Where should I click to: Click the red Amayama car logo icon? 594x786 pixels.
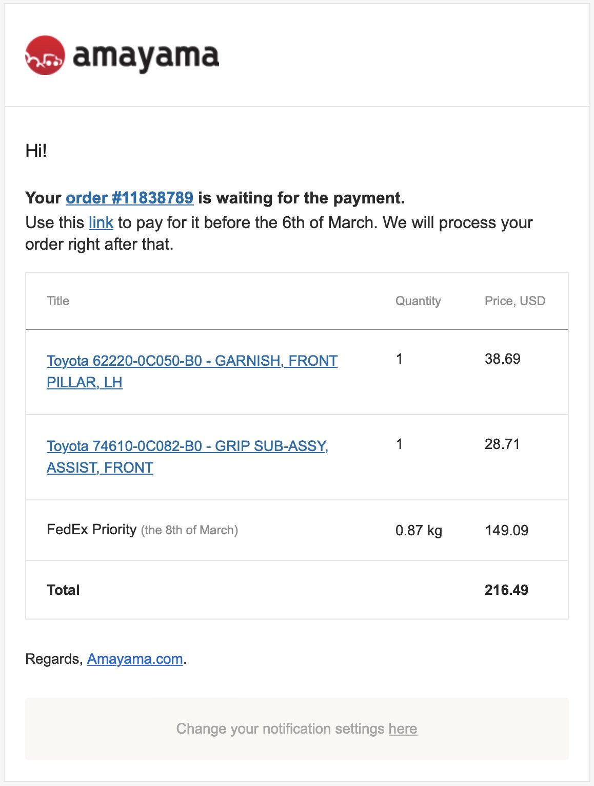click(x=45, y=55)
